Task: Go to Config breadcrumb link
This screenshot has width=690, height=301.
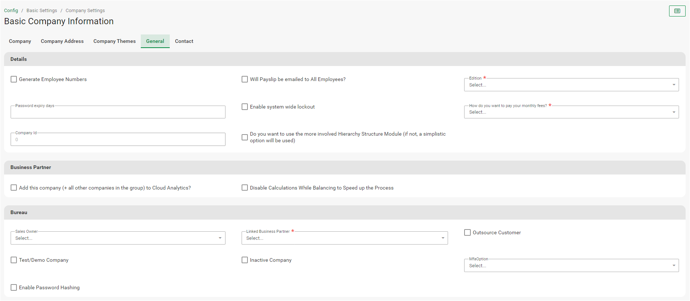Action: pyautogui.click(x=11, y=10)
